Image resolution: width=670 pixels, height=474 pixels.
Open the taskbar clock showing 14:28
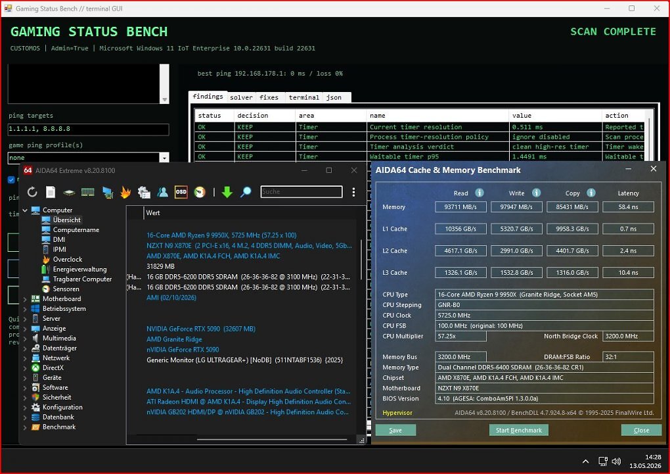click(646, 461)
